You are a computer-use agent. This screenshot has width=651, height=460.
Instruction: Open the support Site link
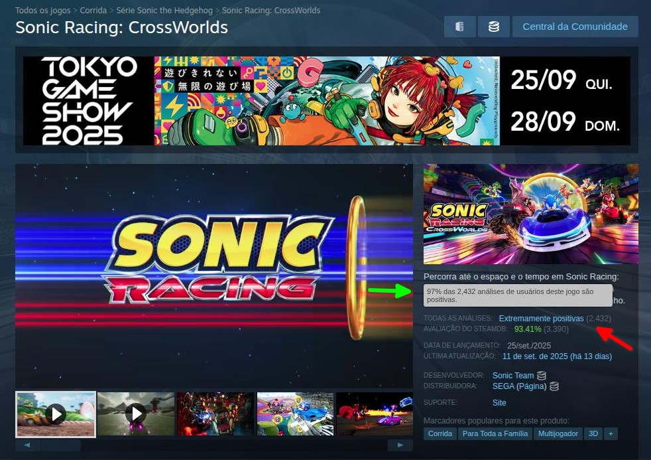(499, 403)
